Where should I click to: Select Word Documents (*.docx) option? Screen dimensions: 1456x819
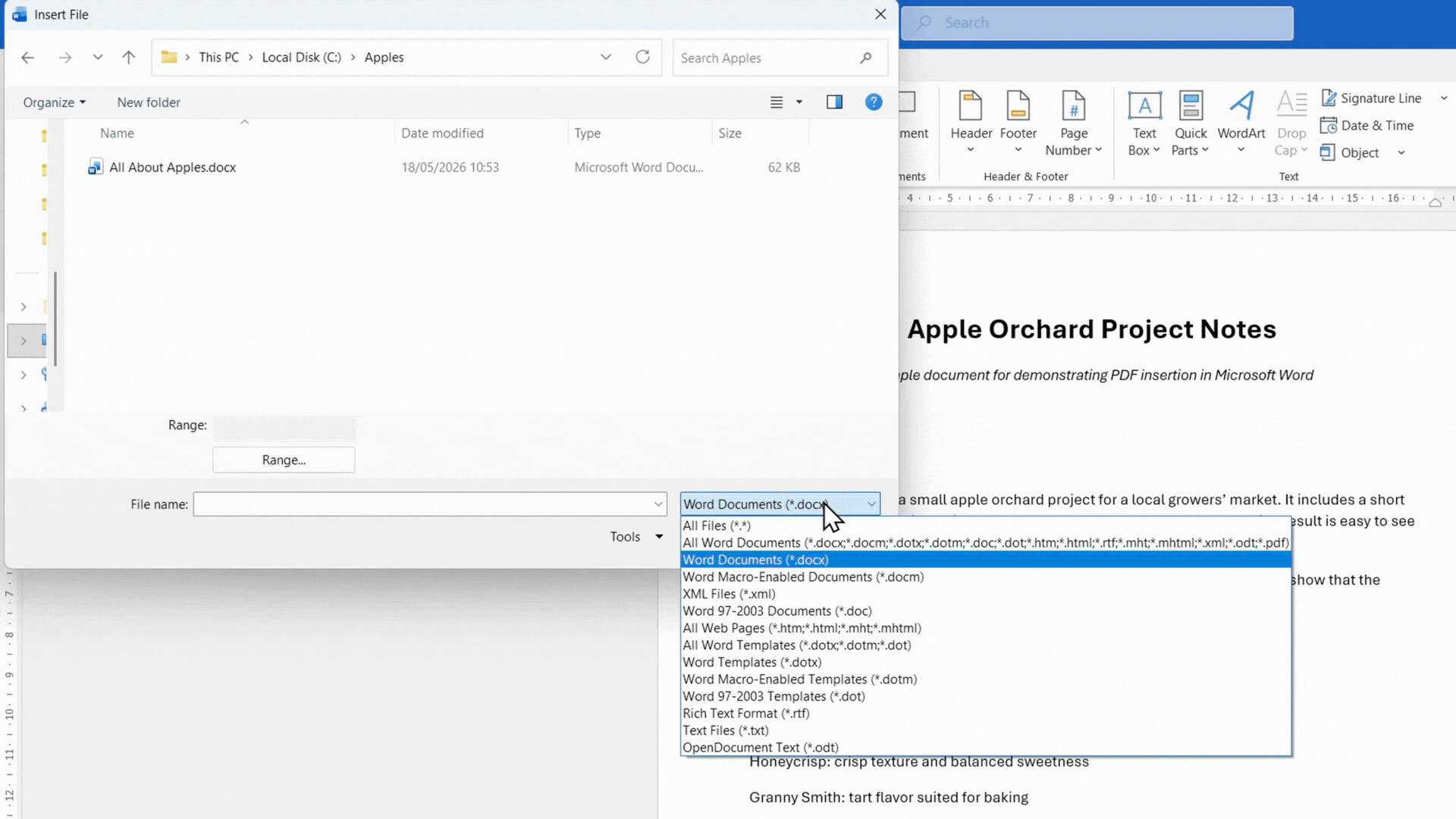tap(986, 560)
